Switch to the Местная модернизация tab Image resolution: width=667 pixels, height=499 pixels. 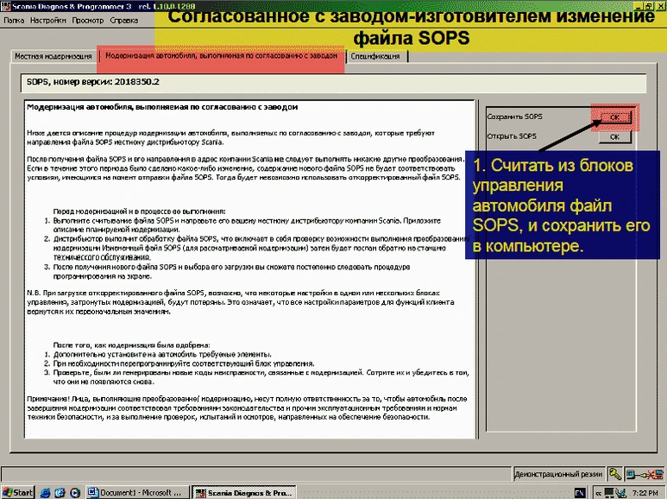tap(52, 56)
